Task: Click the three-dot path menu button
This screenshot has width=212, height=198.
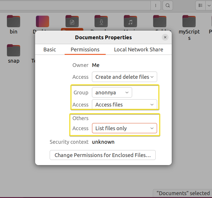Action: click(x=156, y=5)
